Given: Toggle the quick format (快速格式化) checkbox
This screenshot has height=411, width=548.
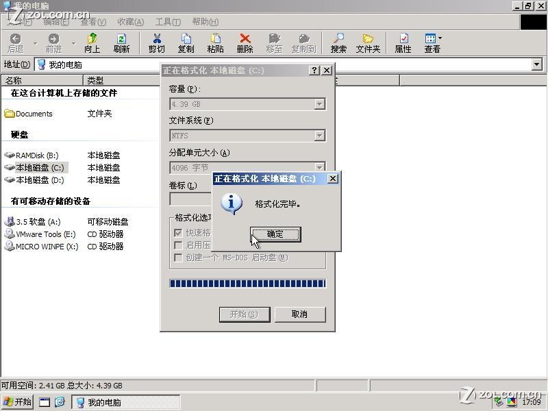Looking at the screenshot, I should tap(178, 233).
